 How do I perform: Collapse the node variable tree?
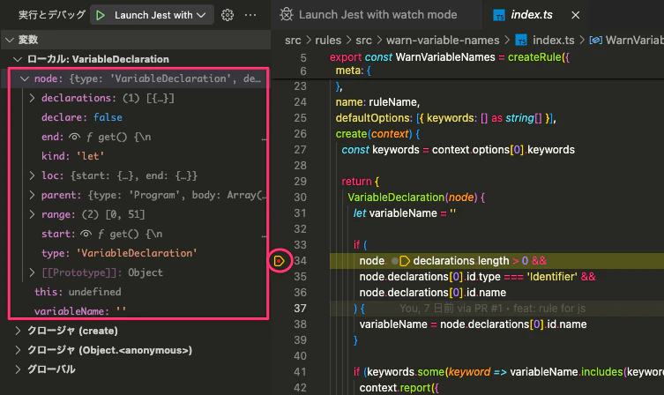(25, 78)
